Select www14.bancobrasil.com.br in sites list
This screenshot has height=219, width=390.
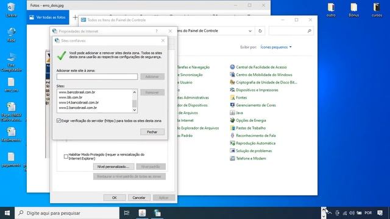coord(79,103)
